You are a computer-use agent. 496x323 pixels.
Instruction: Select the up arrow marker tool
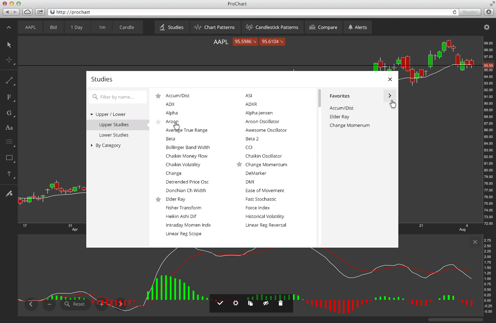click(9, 174)
